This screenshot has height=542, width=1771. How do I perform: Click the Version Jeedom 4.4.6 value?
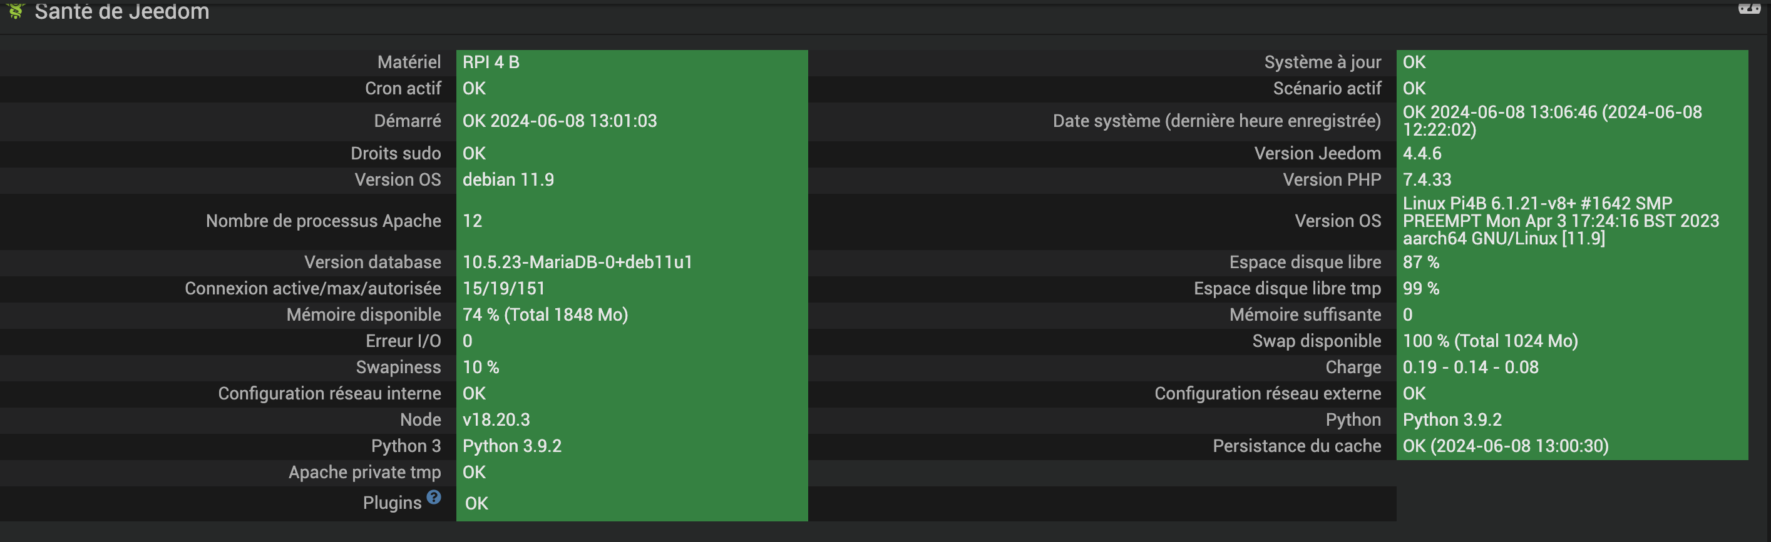[x=1422, y=153]
